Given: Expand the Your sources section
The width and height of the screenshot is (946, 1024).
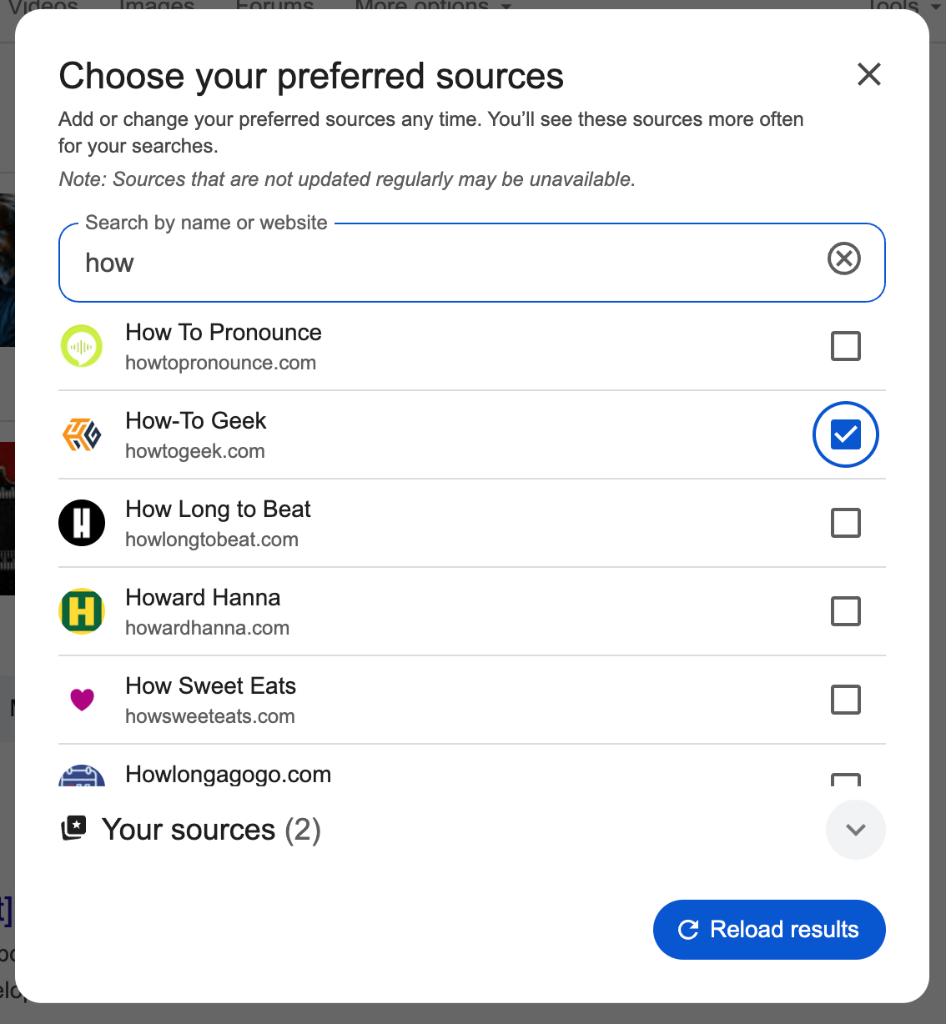Looking at the screenshot, I should tap(855, 830).
